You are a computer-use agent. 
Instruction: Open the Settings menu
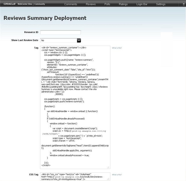pos(161,4)
